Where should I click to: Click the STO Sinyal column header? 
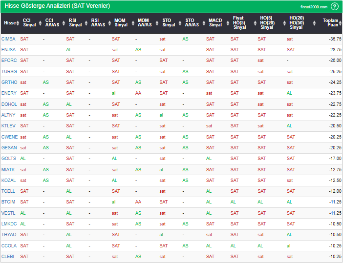pos(169,23)
